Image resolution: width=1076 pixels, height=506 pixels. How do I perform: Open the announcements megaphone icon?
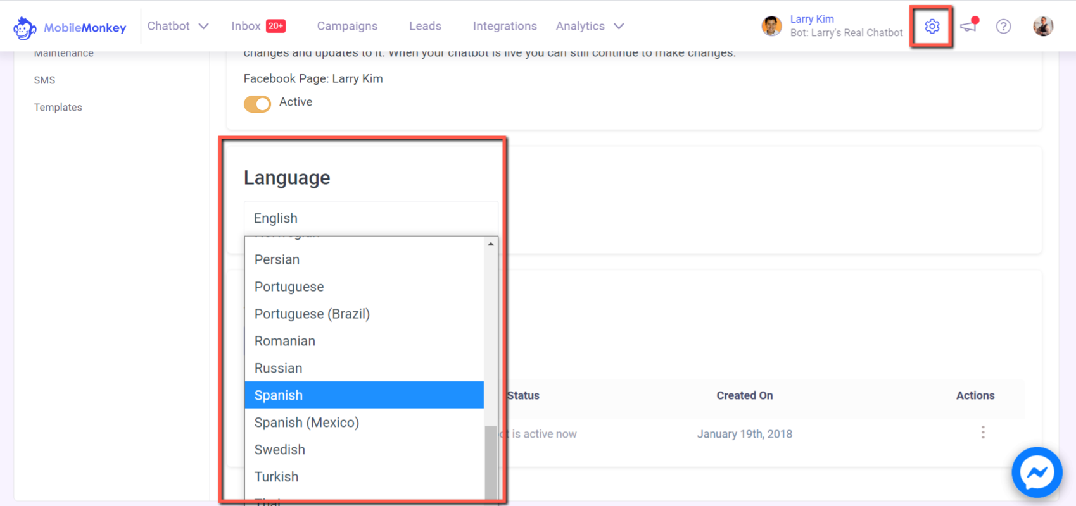(x=970, y=25)
